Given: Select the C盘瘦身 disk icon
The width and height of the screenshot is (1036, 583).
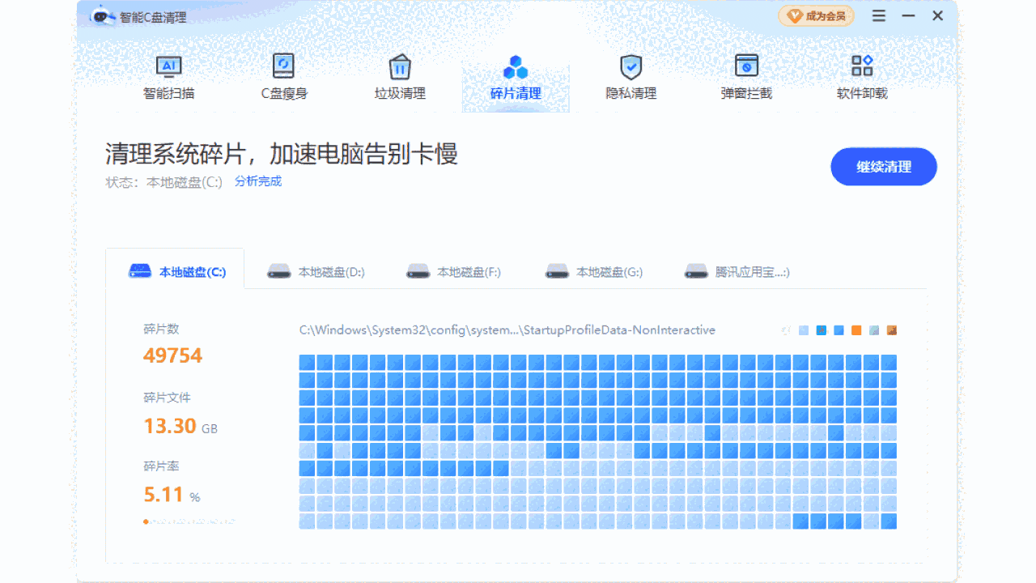Looking at the screenshot, I should click(x=284, y=66).
